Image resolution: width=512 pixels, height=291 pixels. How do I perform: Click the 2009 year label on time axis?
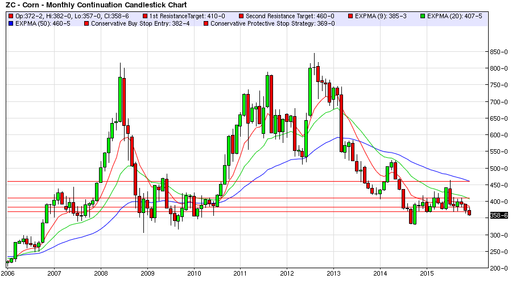(x=147, y=273)
